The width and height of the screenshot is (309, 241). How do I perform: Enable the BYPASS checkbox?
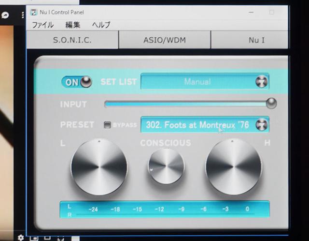(x=107, y=125)
